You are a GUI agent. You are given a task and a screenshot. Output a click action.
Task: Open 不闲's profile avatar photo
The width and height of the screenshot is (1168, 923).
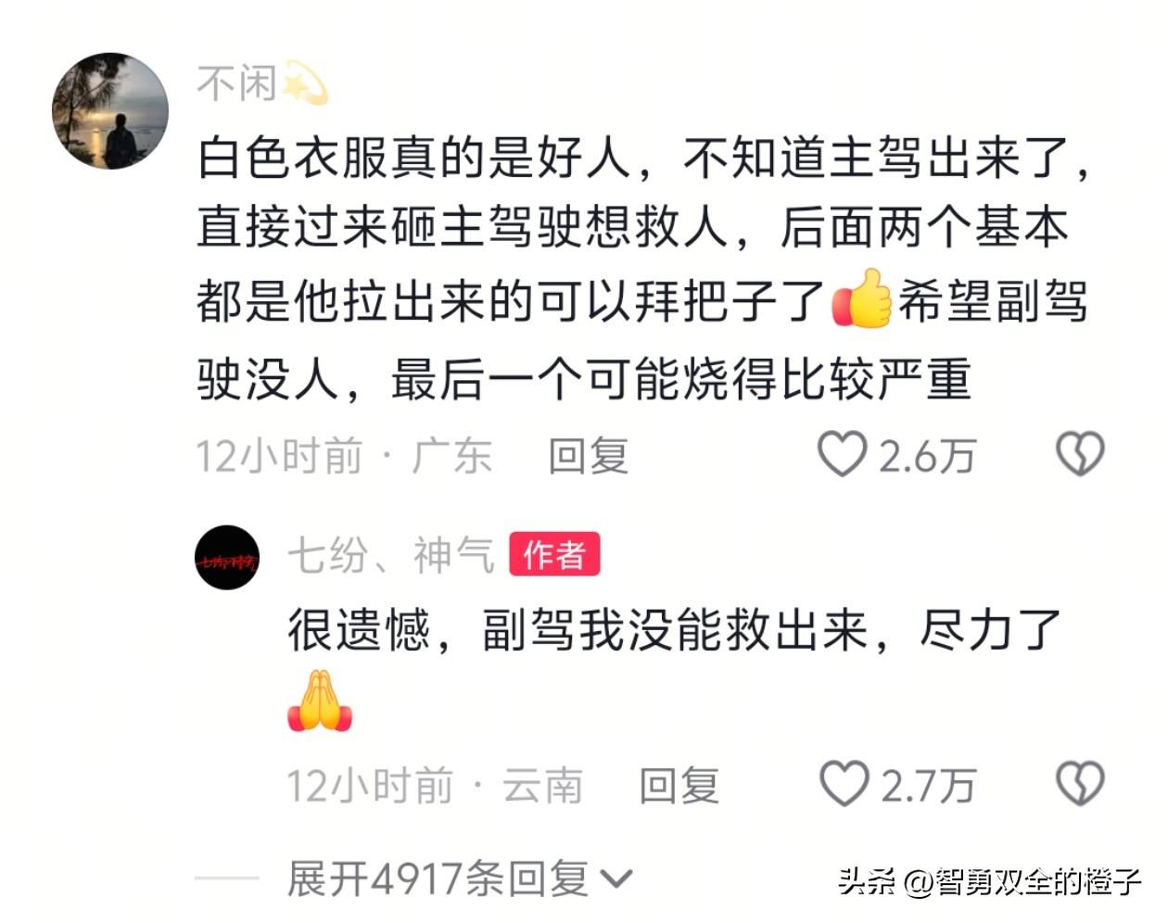(x=110, y=111)
